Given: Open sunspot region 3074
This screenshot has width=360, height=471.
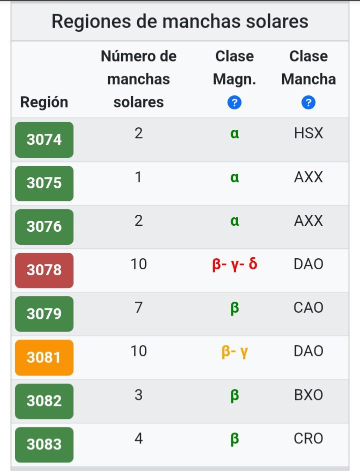Looking at the screenshot, I should (x=44, y=139).
